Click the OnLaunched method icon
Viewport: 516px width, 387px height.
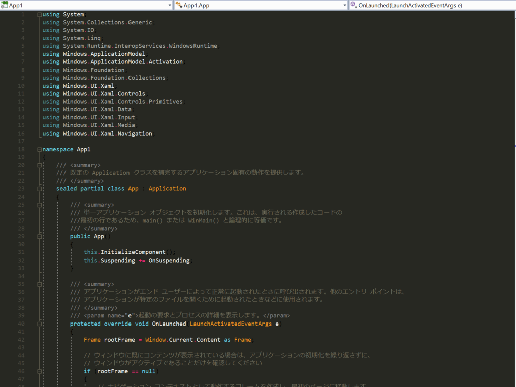coord(354,5)
